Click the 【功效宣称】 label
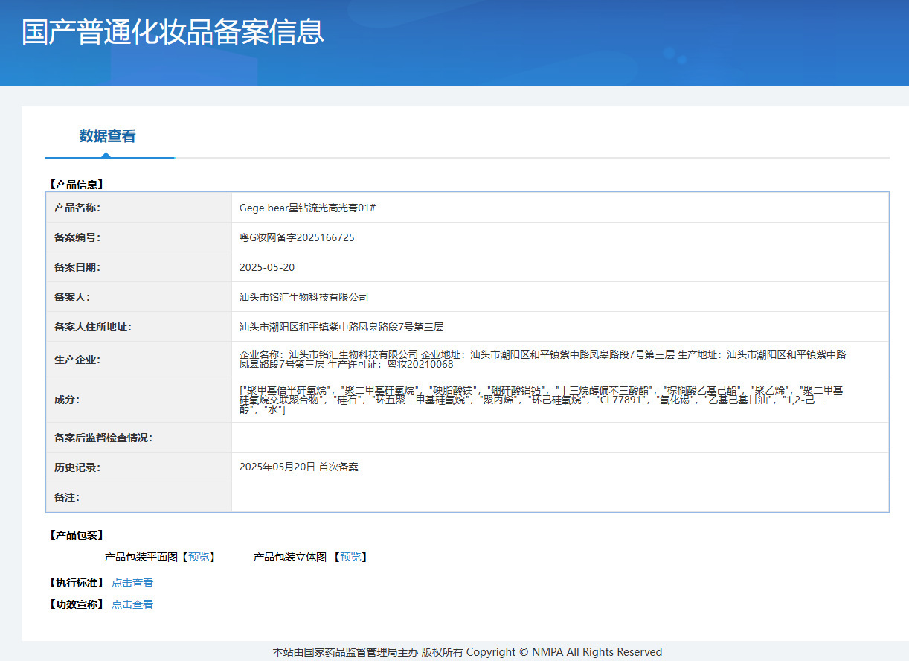 pos(75,604)
